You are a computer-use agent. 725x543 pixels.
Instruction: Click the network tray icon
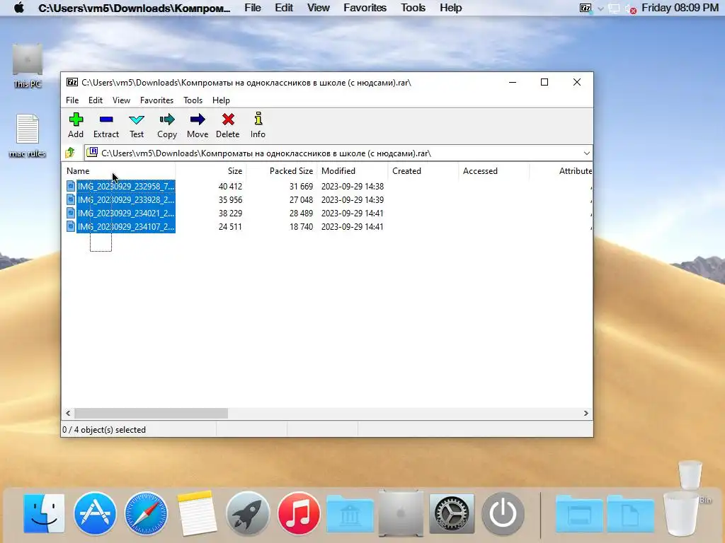click(614, 8)
